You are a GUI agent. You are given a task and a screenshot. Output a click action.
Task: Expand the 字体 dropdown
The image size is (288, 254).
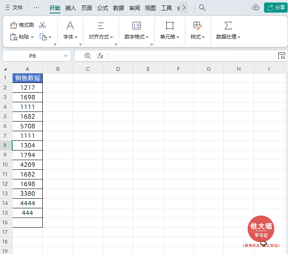click(70, 37)
